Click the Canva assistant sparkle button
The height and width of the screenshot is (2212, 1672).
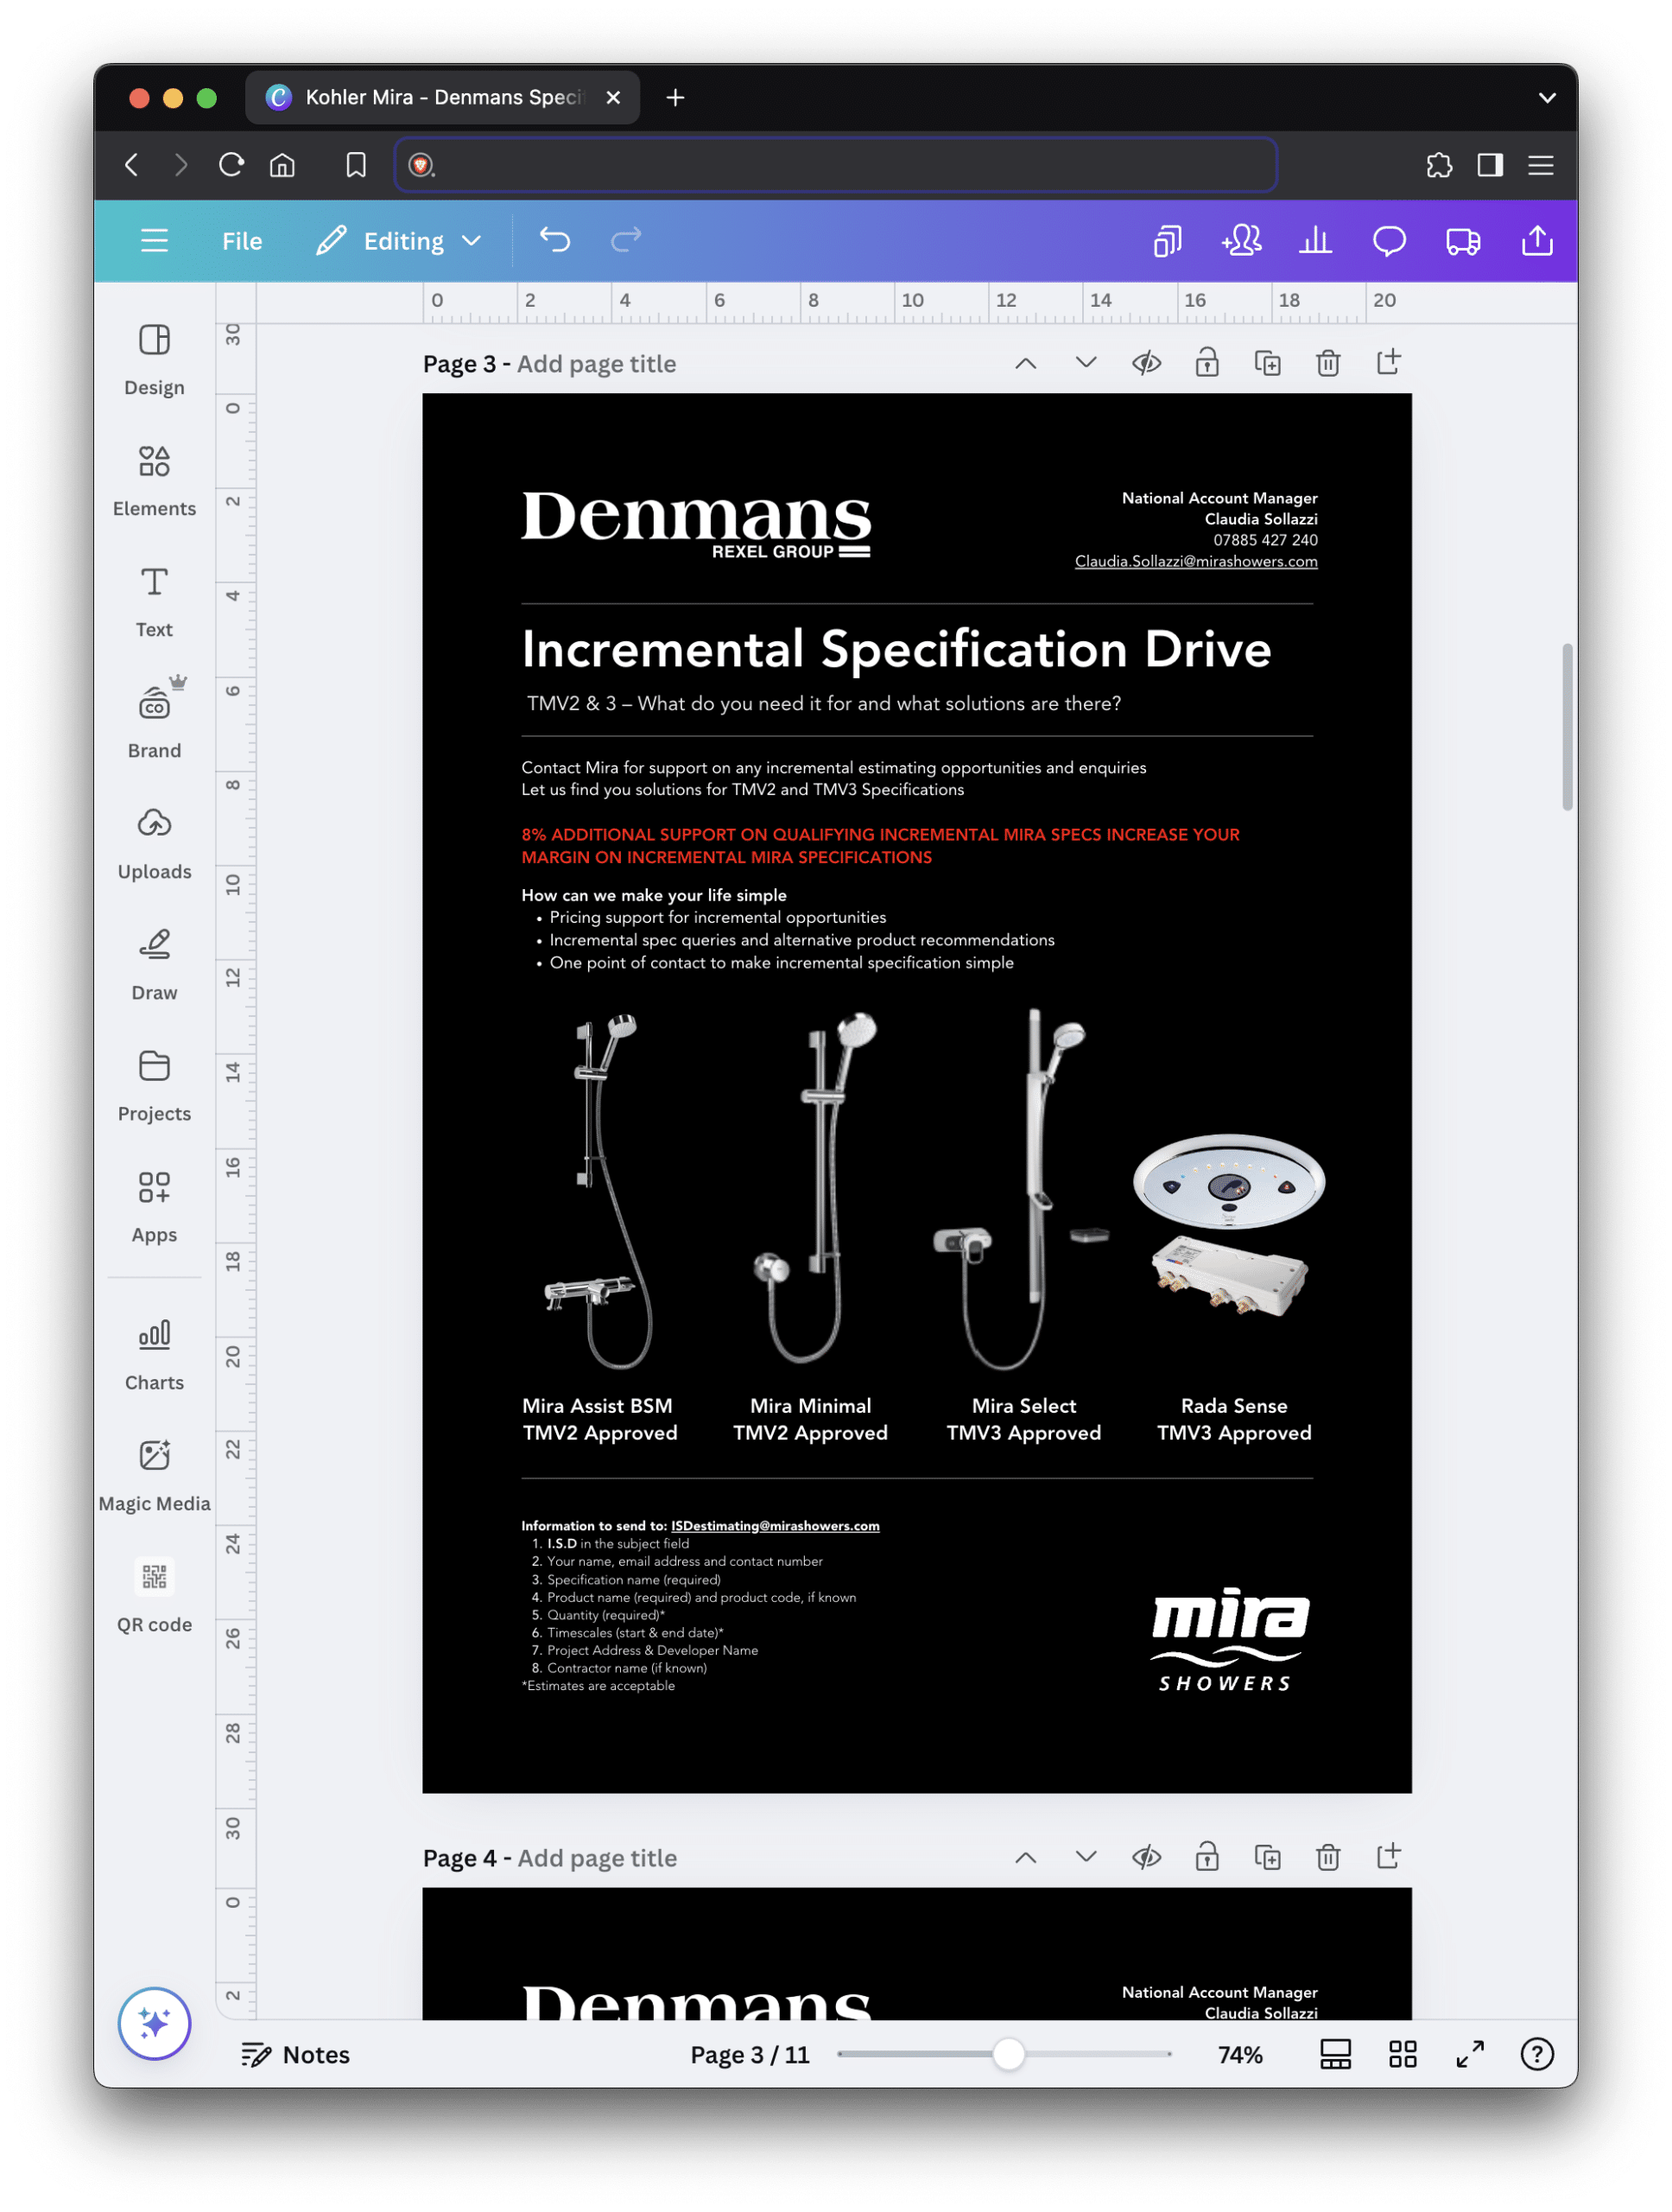click(154, 2023)
